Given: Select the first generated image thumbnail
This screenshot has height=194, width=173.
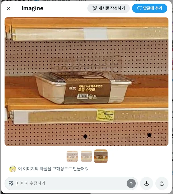Looking at the screenshot, I should (x=72, y=156).
